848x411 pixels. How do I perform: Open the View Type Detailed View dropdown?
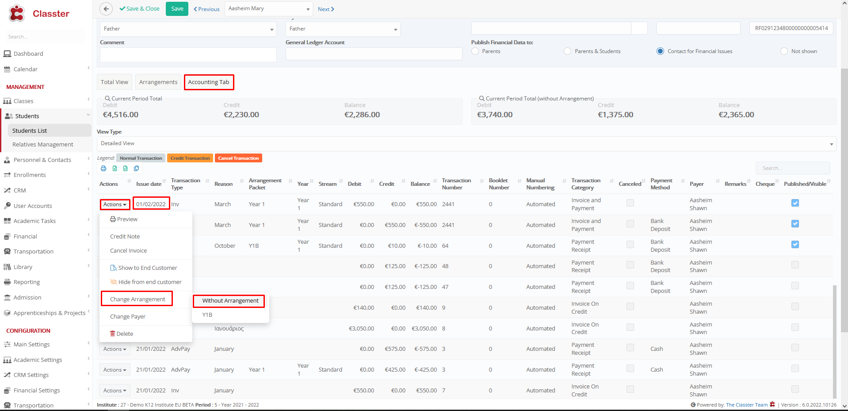[x=466, y=144]
